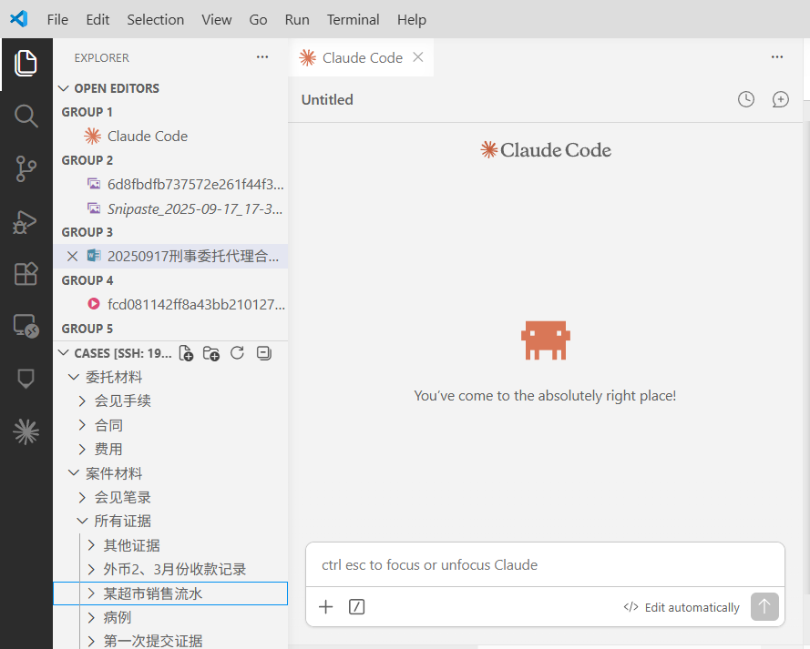Expand the 第一次提交证据 folder
Screen dimensions: 810x649
[x=91, y=641]
